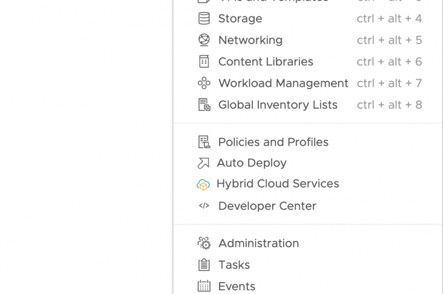Click the Events calendar icon

click(204, 286)
